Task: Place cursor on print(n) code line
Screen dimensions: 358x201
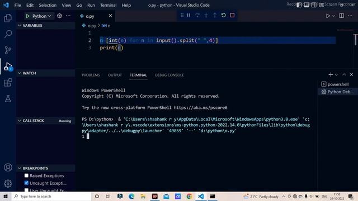Action: (x=112, y=47)
